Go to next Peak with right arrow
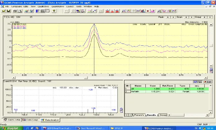Viewport: 216px width, 130px height. (173, 17)
